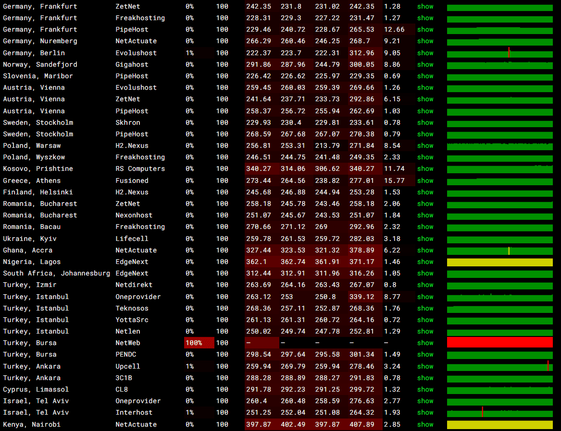The image size is (561, 431).
Task: Click the yellow latency graph for Kenya Nairobi
Action: point(500,425)
